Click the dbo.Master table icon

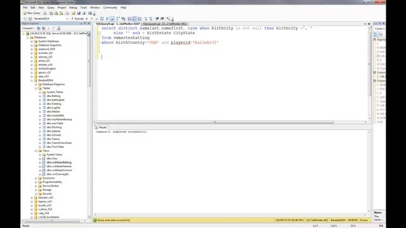[x=44, y=111]
